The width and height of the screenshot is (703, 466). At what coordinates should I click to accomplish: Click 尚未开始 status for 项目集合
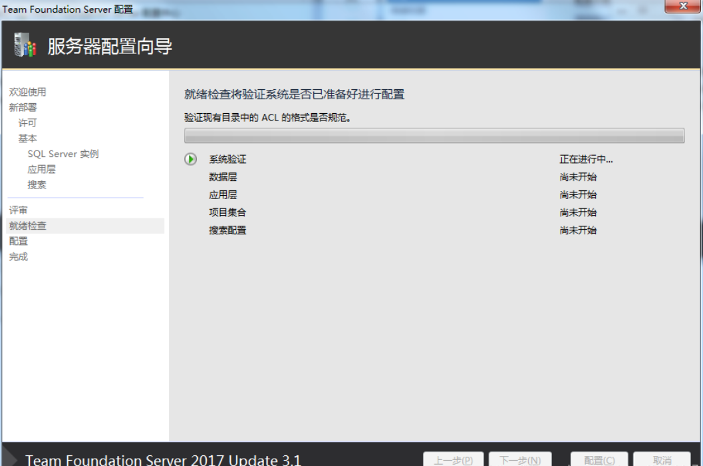tap(578, 212)
